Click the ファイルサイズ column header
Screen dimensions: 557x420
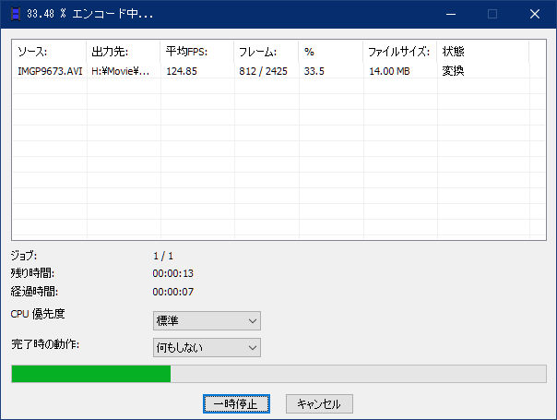click(398, 52)
